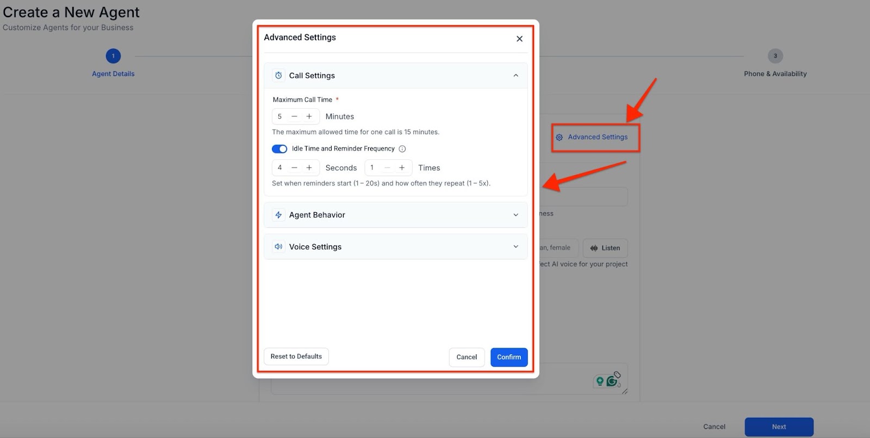Increase reminder Times count with plus
Screen dimensions: 870x438
point(402,168)
